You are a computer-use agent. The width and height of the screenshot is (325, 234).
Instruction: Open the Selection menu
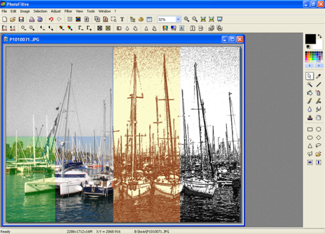tap(41, 11)
